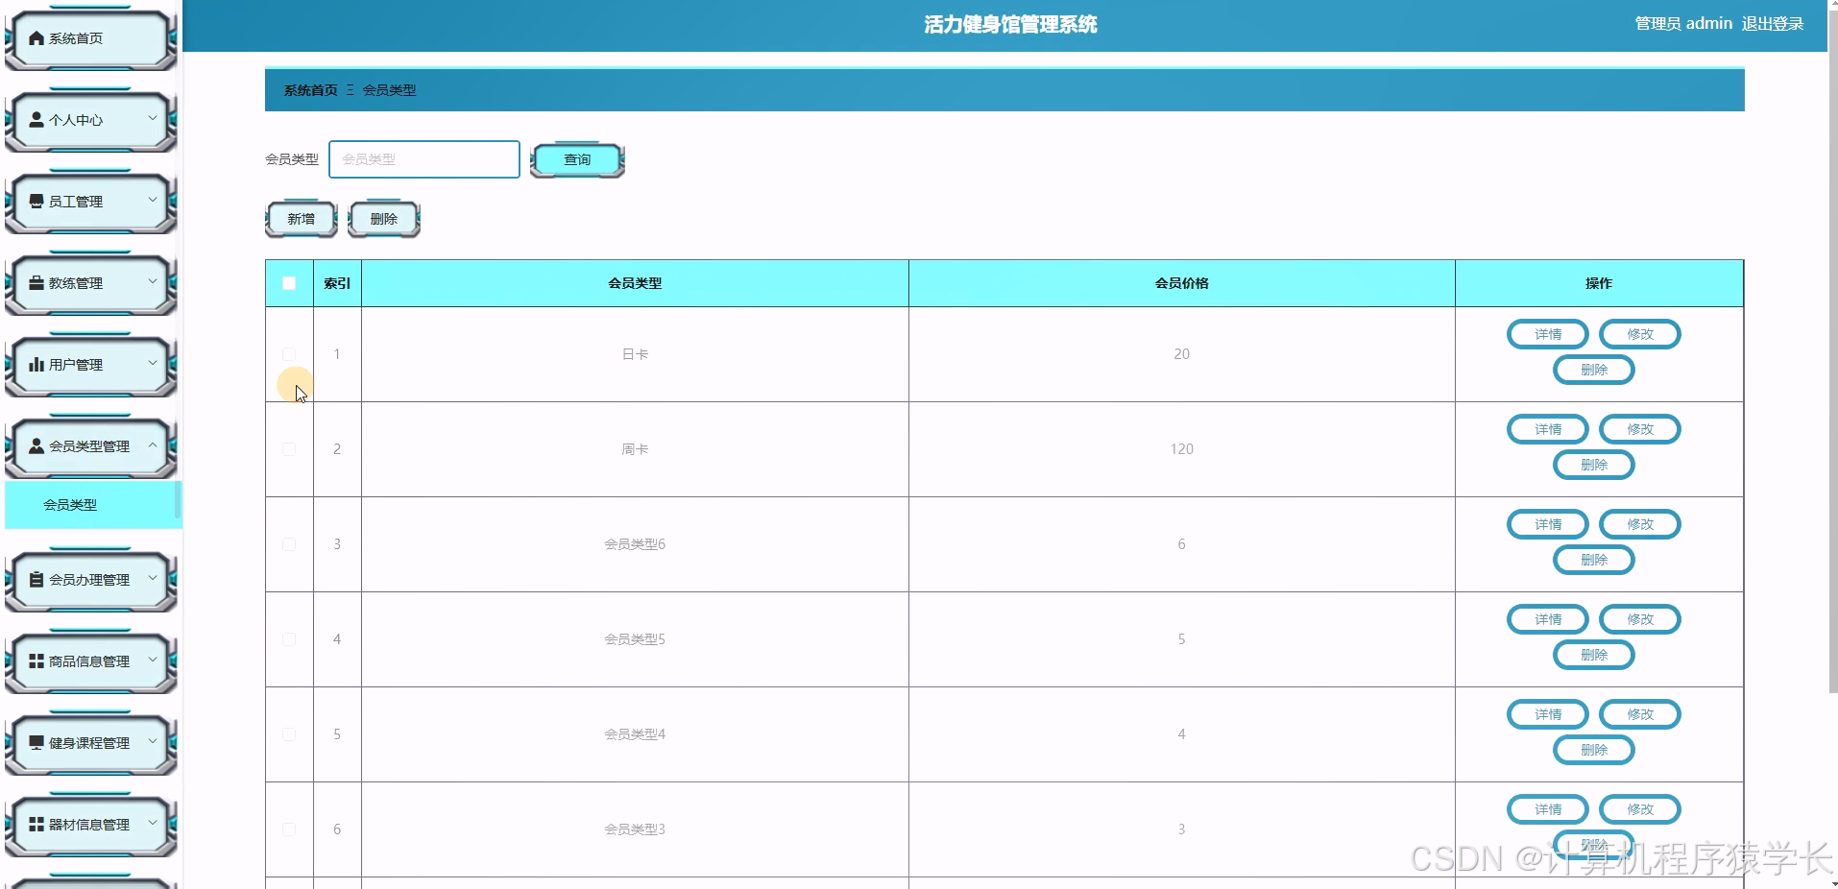1838x889 pixels.
Task: Click the 活力健身馆管理系统 title
Action: point(1010,25)
